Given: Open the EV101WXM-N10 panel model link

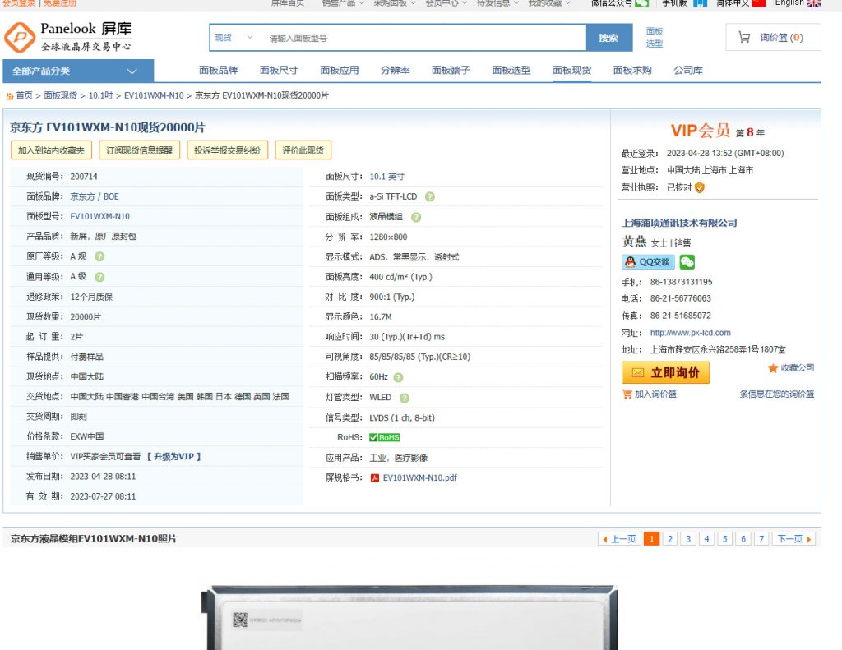Looking at the screenshot, I should 99,216.
